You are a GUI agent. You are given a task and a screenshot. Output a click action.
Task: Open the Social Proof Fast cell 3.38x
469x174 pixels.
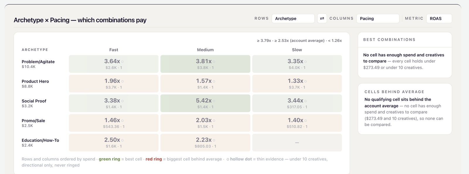tap(114, 103)
